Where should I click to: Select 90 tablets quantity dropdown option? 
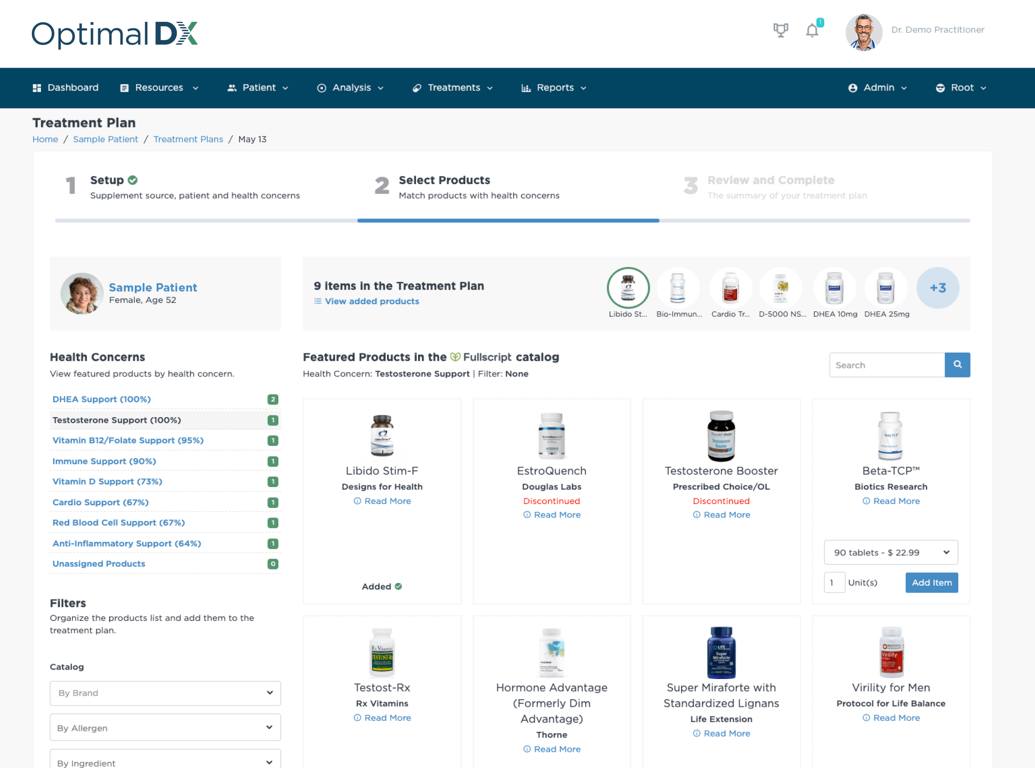tap(890, 552)
